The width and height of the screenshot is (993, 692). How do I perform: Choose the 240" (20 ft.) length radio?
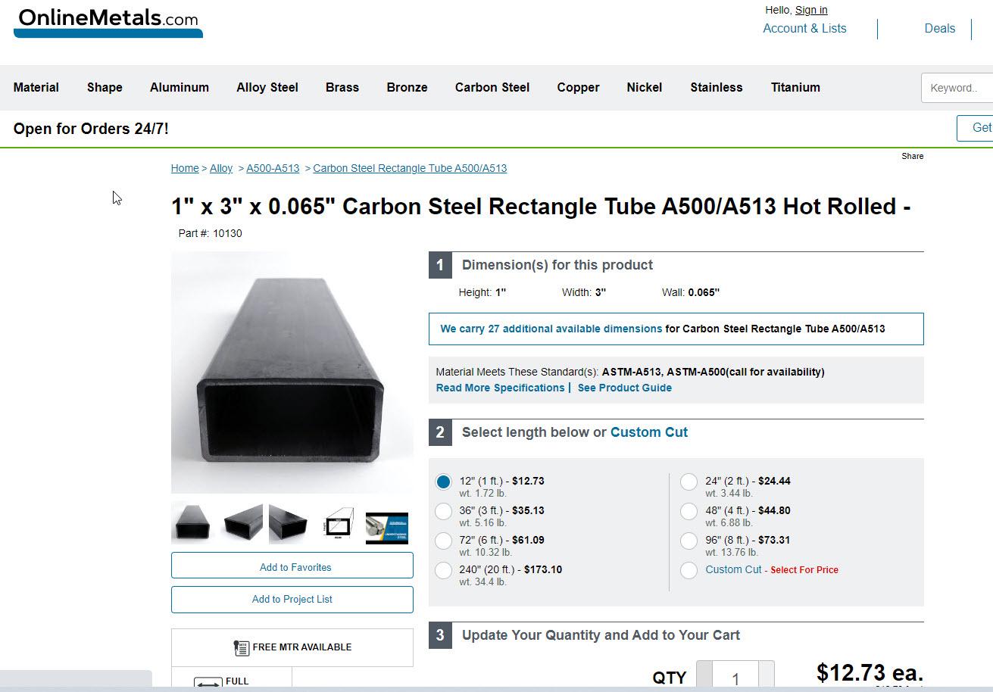point(444,571)
